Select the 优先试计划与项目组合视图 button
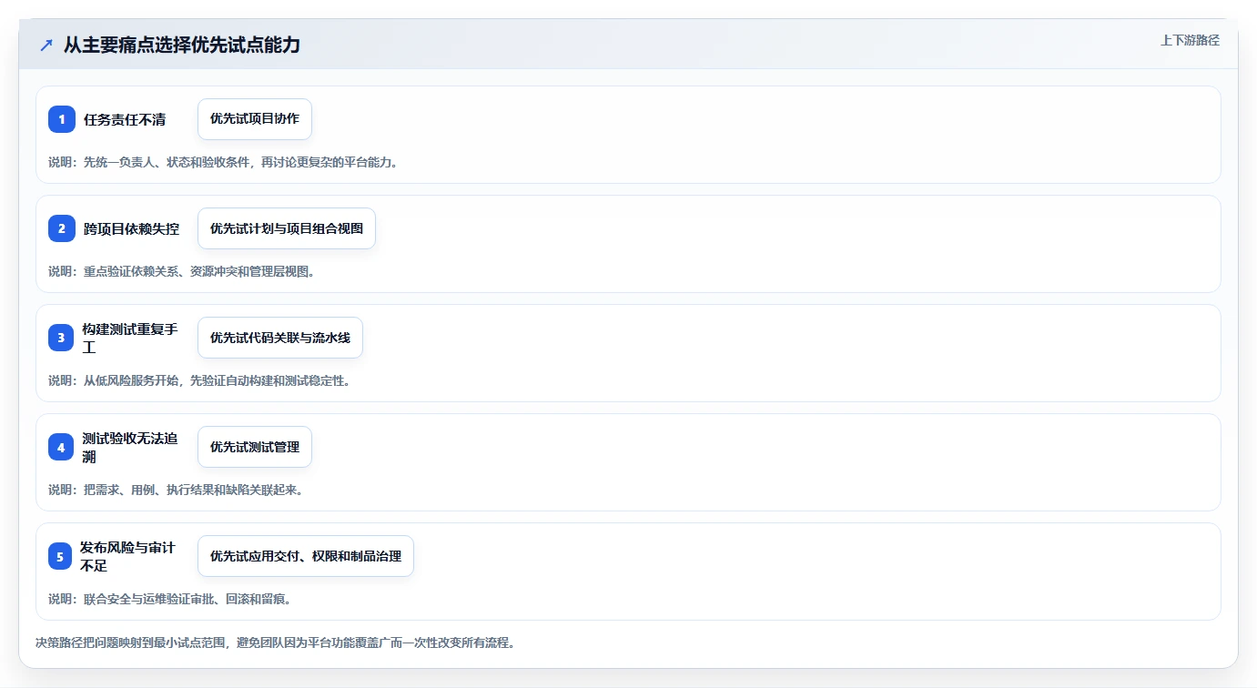This screenshot has height=688, width=1257. click(287, 228)
